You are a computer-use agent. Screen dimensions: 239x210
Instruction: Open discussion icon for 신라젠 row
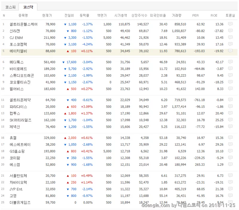click(x=230, y=30)
